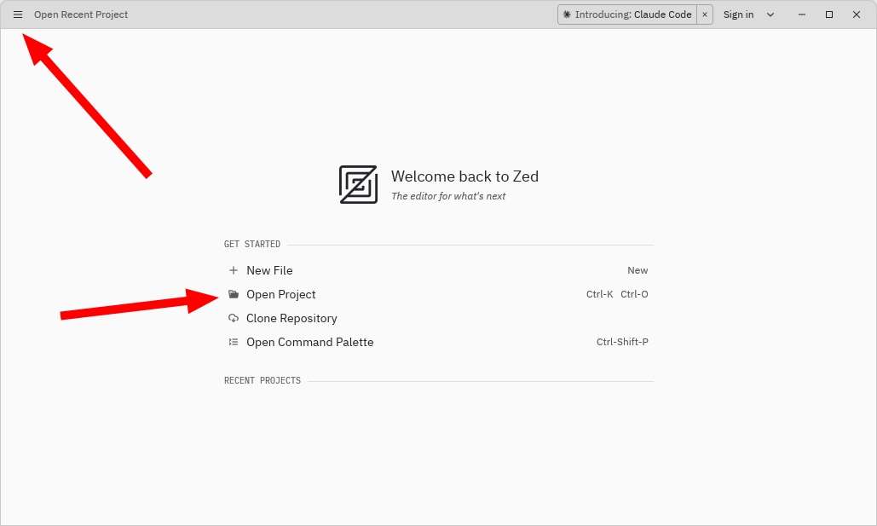
Task: Click the plus icon beside New File
Action: tap(234, 270)
